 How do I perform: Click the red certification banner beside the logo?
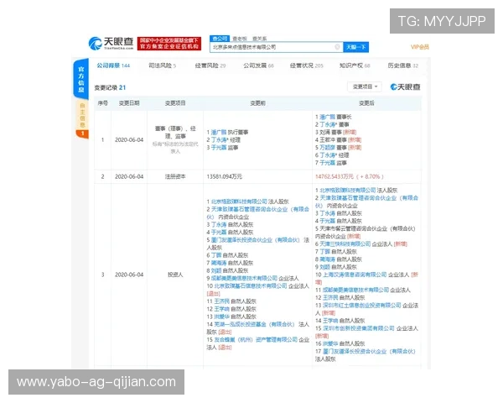pyautogui.click(x=169, y=44)
